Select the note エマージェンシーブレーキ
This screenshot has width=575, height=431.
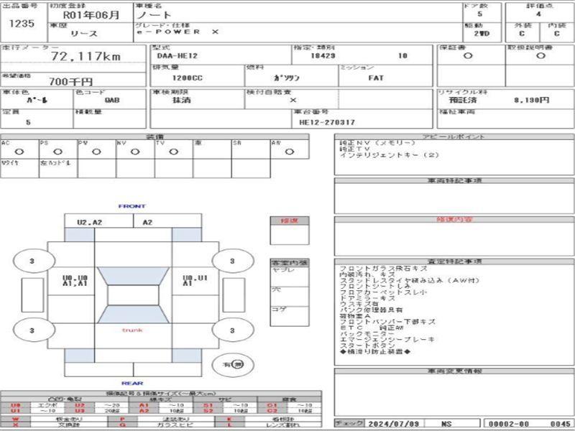(387, 340)
